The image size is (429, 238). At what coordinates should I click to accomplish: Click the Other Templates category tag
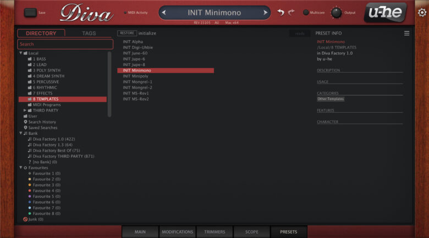(x=331, y=99)
